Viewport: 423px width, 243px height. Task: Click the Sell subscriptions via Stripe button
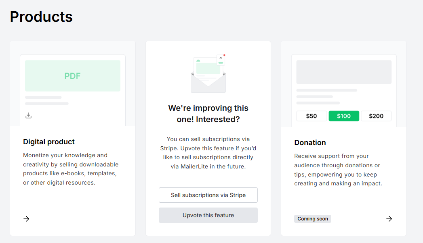tap(208, 195)
